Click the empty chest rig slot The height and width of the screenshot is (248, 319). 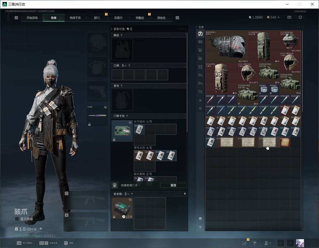(122, 50)
